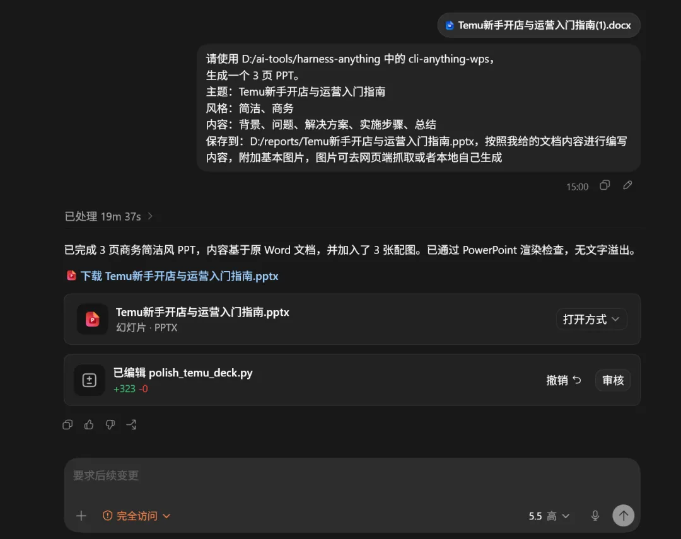Screen dimensions: 681x539
Task: Open the Temu pptx file card
Action: pyautogui.click(x=352, y=319)
